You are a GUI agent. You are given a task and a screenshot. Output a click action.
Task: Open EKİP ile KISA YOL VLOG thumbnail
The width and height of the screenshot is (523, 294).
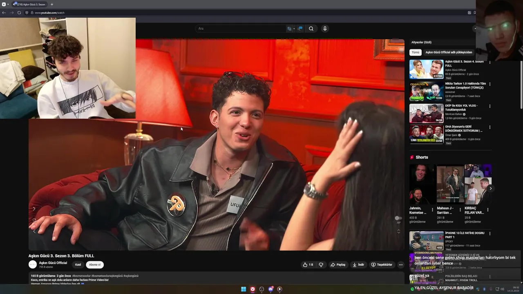(426, 114)
